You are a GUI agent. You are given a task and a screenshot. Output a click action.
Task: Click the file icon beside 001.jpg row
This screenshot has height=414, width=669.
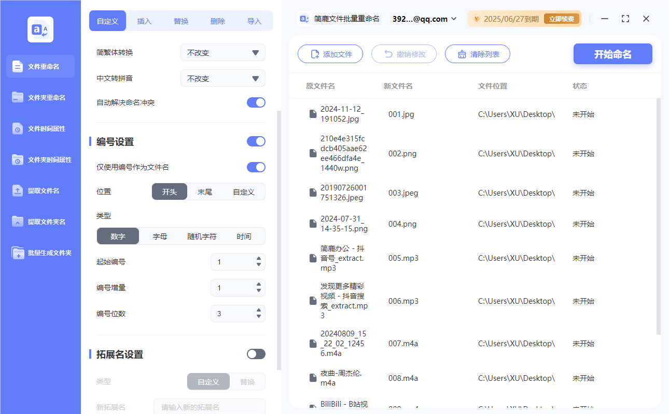(x=313, y=114)
